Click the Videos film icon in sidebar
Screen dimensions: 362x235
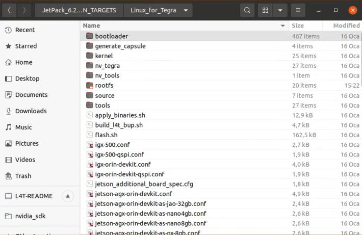[x=8, y=160]
